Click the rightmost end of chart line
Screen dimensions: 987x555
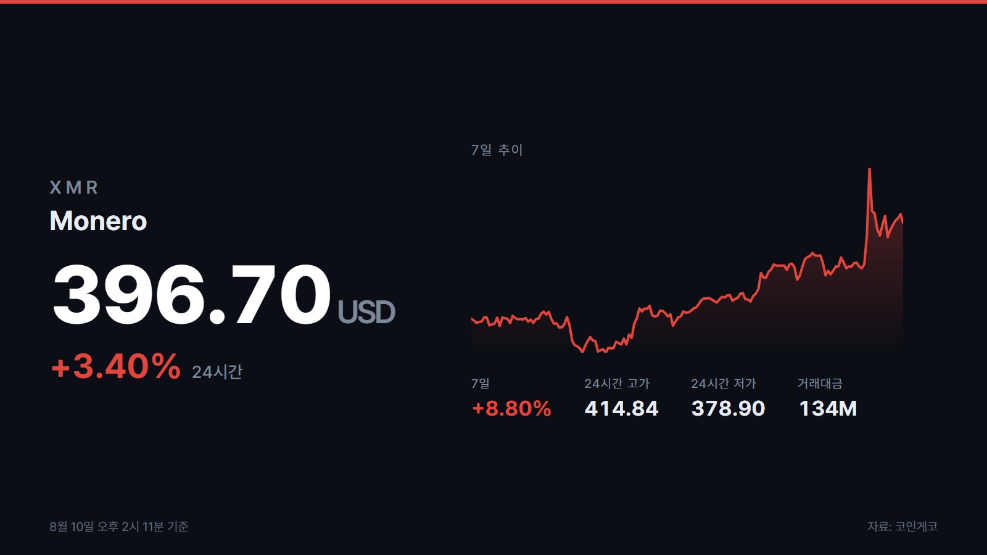(x=902, y=221)
